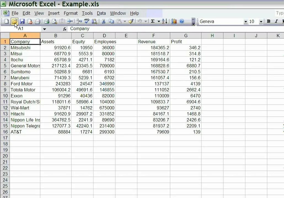Open the File menu
284x198 pixels.
(15, 13)
